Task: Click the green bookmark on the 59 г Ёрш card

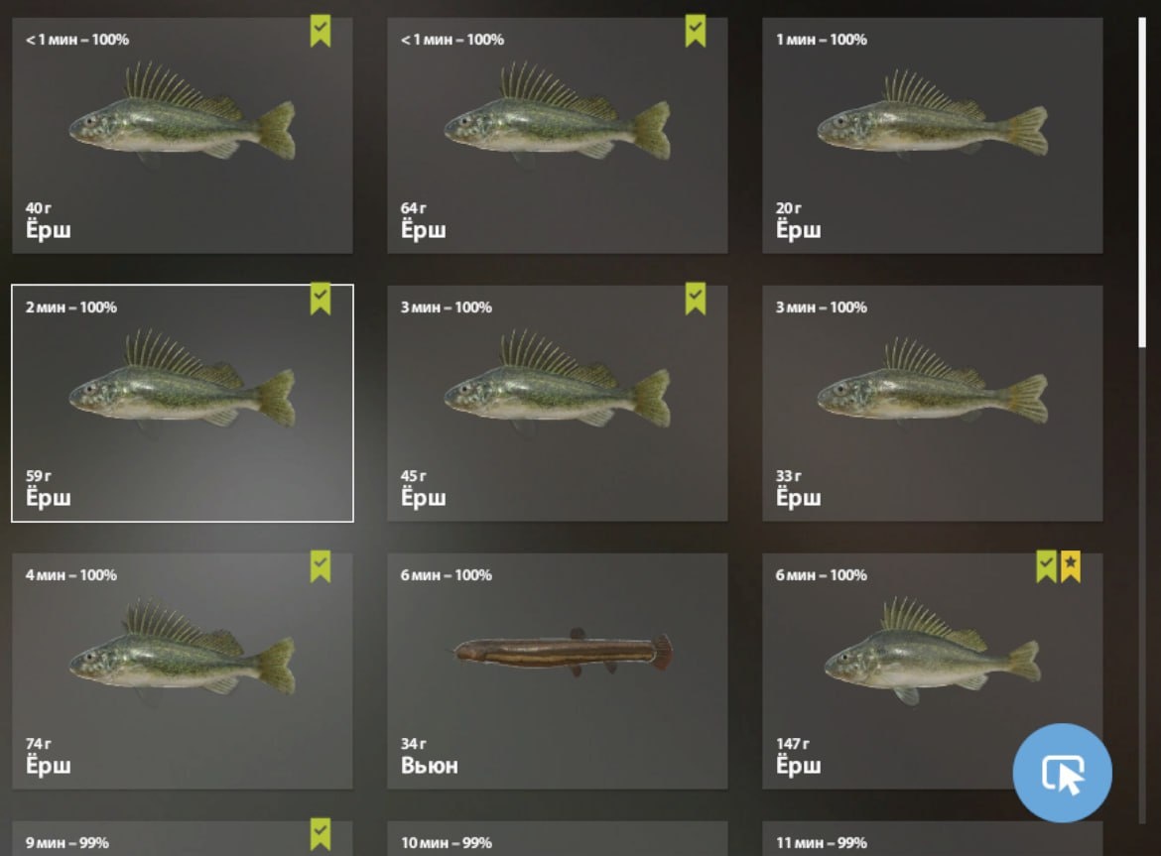Action: pos(320,299)
